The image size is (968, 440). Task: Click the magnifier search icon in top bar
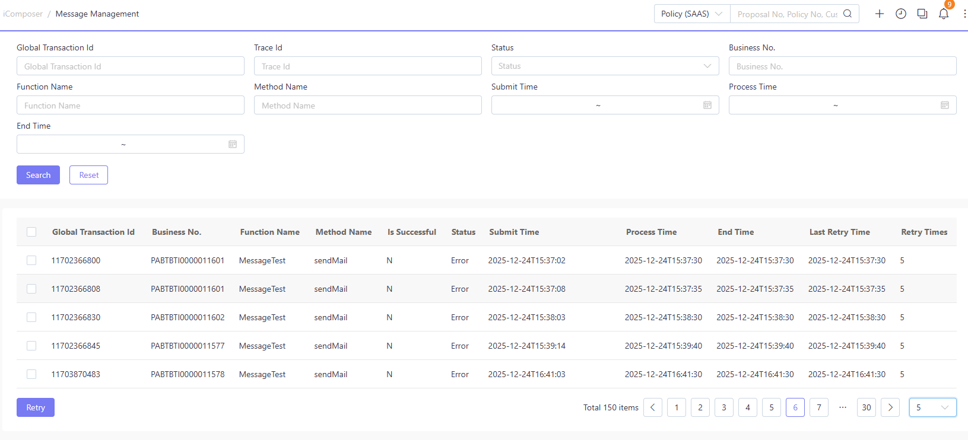pyautogui.click(x=848, y=14)
